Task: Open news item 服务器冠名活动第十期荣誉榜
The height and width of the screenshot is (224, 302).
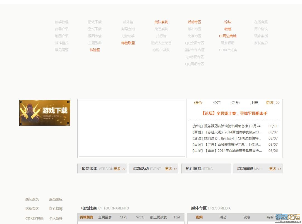Action: [227, 126]
